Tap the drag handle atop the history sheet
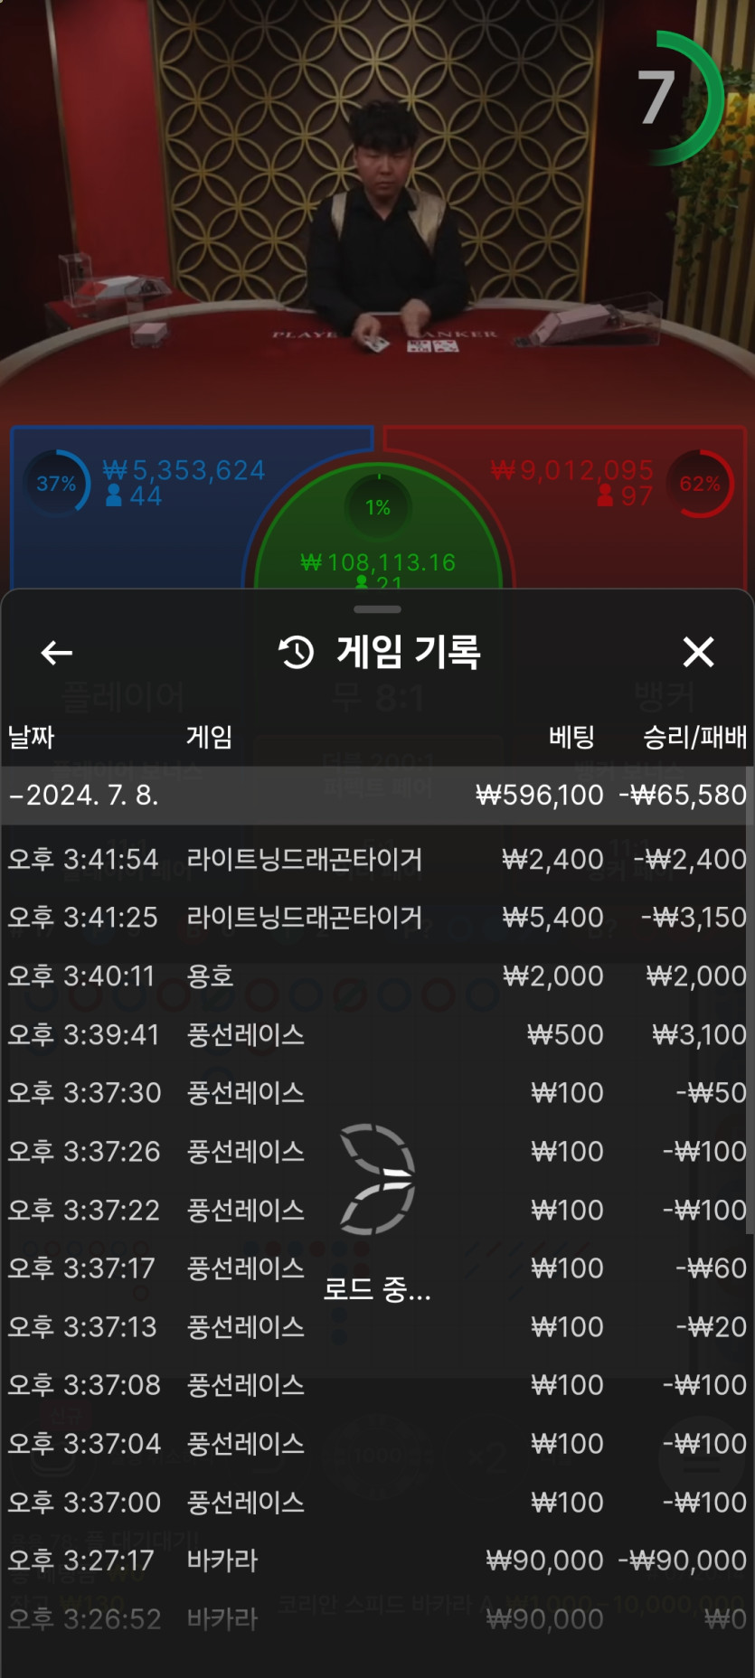 377,609
